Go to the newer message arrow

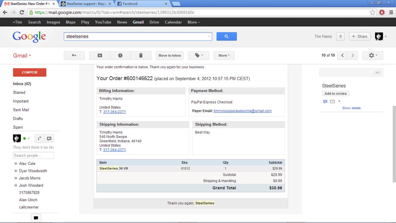342,56
